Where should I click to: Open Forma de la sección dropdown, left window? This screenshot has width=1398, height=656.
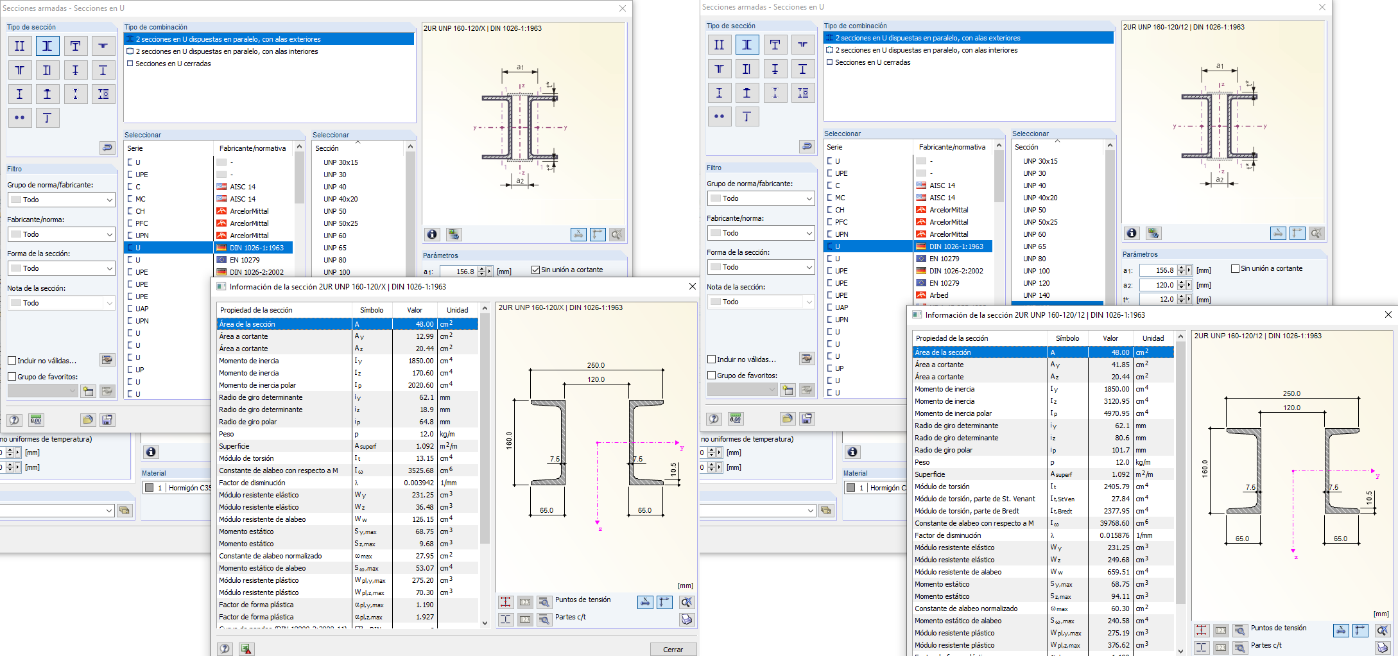click(x=62, y=268)
